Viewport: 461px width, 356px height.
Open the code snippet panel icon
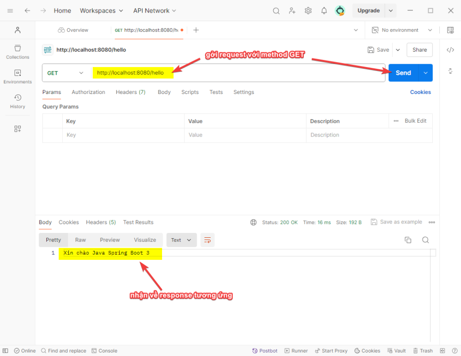click(450, 50)
